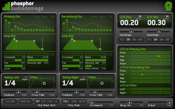Toggle the L+R LINK switch
The image size is (175, 109).
[10, 101]
